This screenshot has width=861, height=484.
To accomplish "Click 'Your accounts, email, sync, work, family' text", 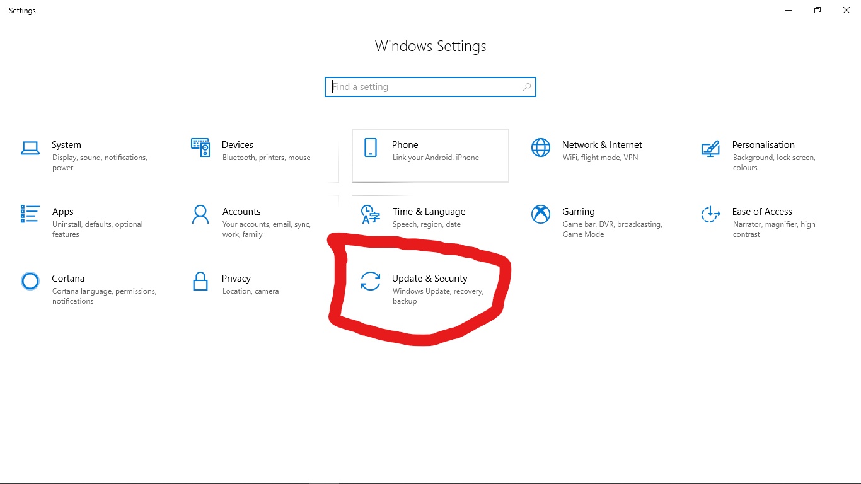I will click(x=267, y=229).
